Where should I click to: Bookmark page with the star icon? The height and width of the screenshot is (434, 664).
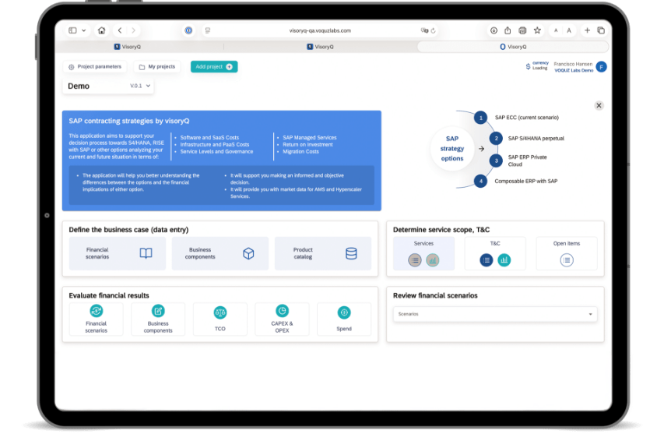point(537,30)
